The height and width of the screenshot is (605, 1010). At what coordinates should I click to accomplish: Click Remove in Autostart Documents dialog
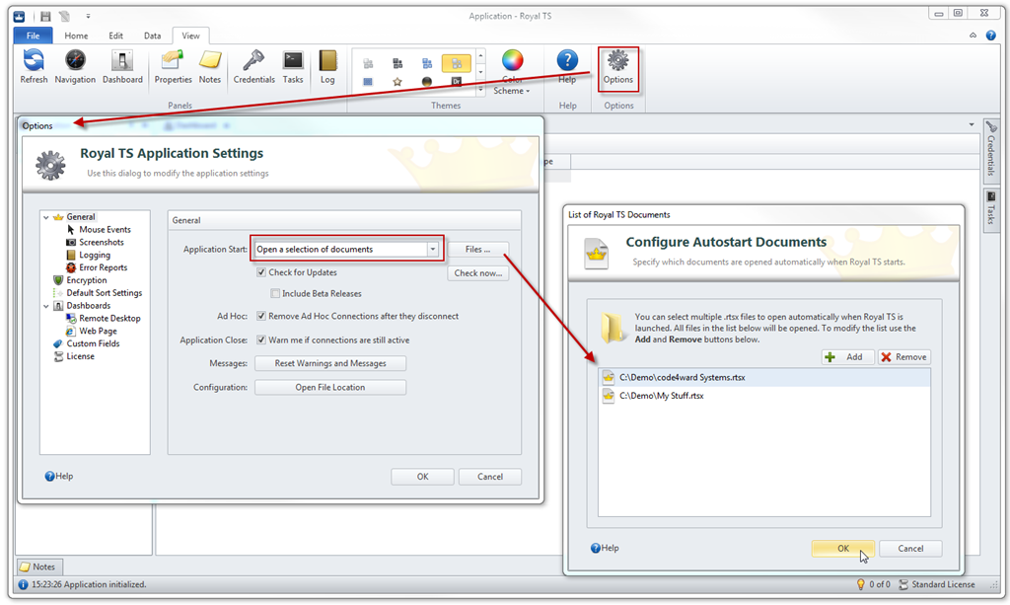(904, 357)
